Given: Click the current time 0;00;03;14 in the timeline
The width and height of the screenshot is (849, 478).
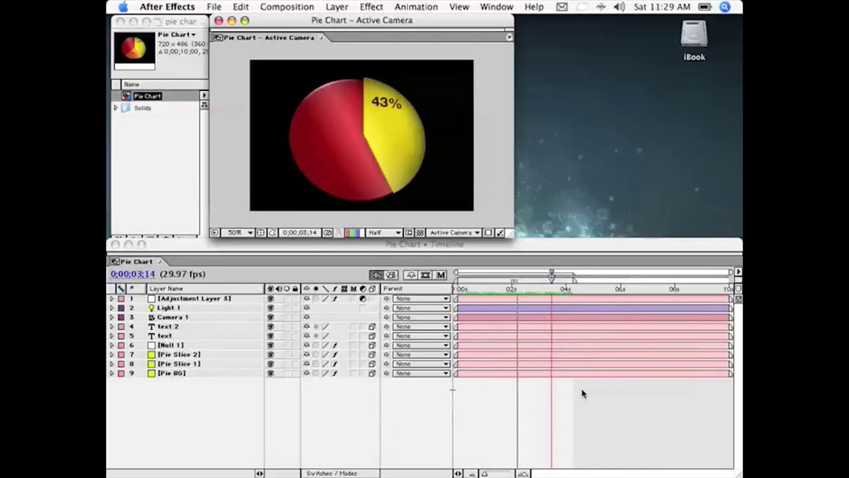Looking at the screenshot, I should point(133,274).
